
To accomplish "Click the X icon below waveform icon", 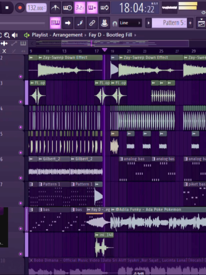I will point(4,51).
